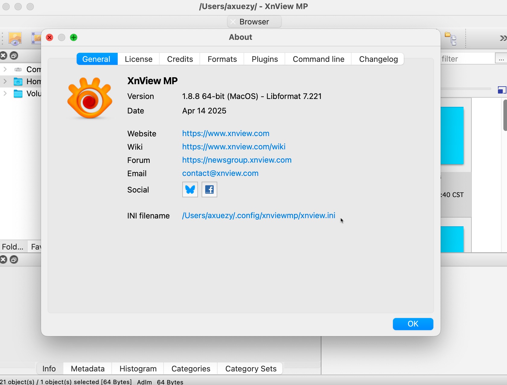The width and height of the screenshot is (507, 385).
Task: Click the blue layout icon near filter
Action: coord(502,90)
